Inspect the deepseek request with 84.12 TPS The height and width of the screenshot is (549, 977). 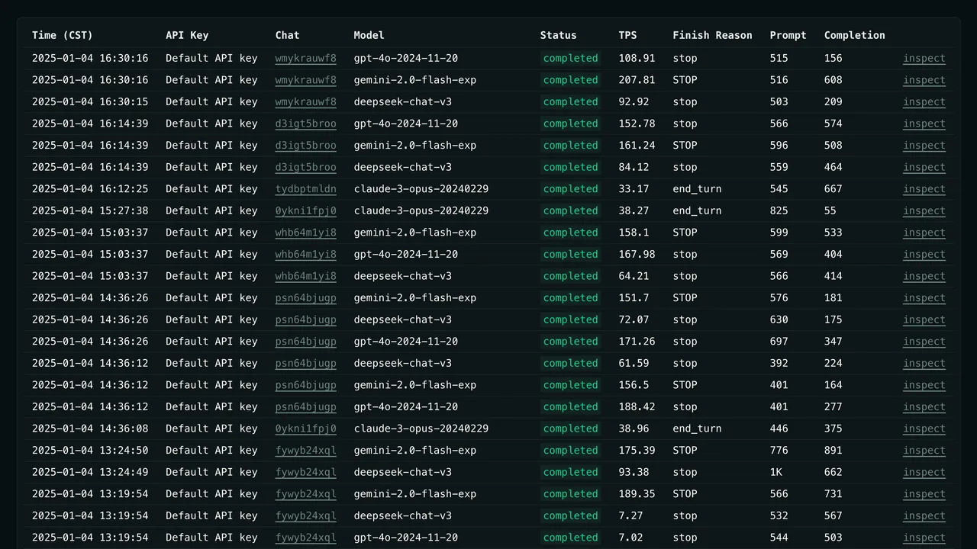coord(924,167)
